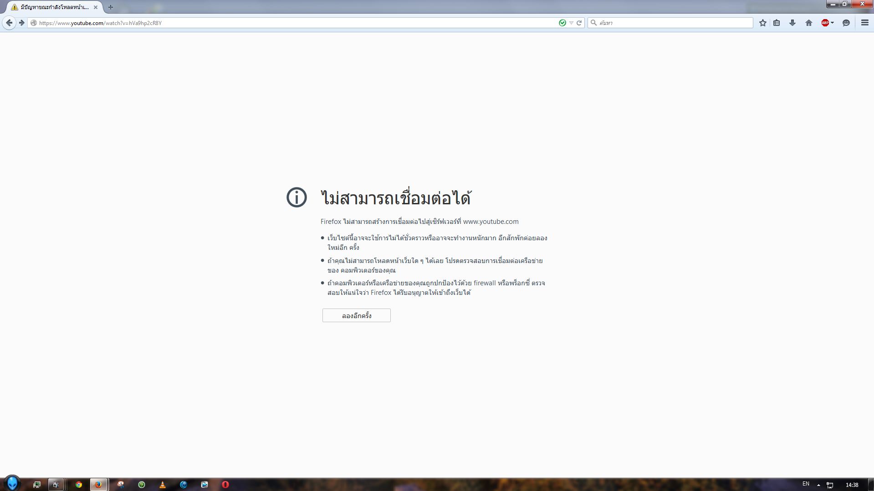Reload the page with the refresh icon

[579, 23]
